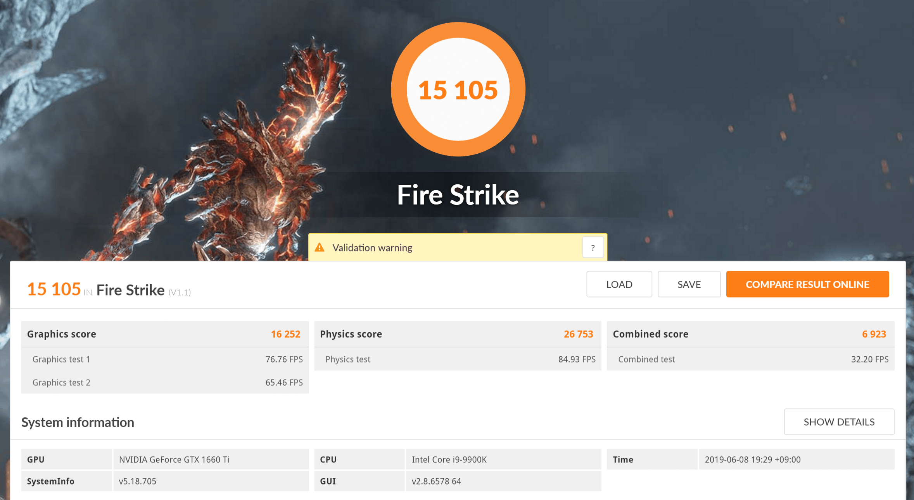The image size is (914, 500).
Task: Click the (V1.1) version label
Action: pos(180,292)
